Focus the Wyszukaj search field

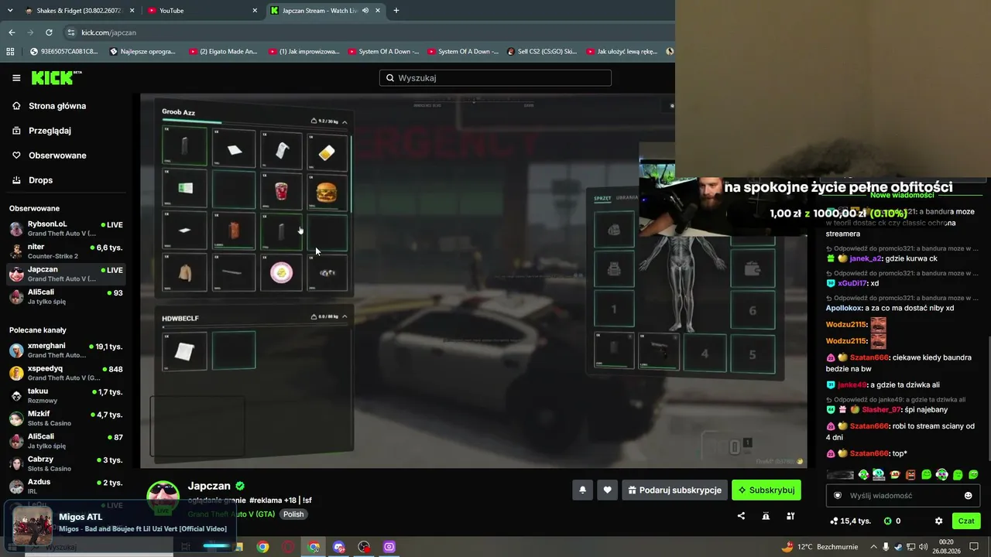click(495, 78)
